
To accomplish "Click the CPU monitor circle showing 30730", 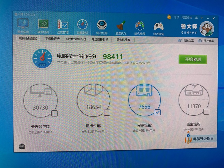I will (41, 101).
